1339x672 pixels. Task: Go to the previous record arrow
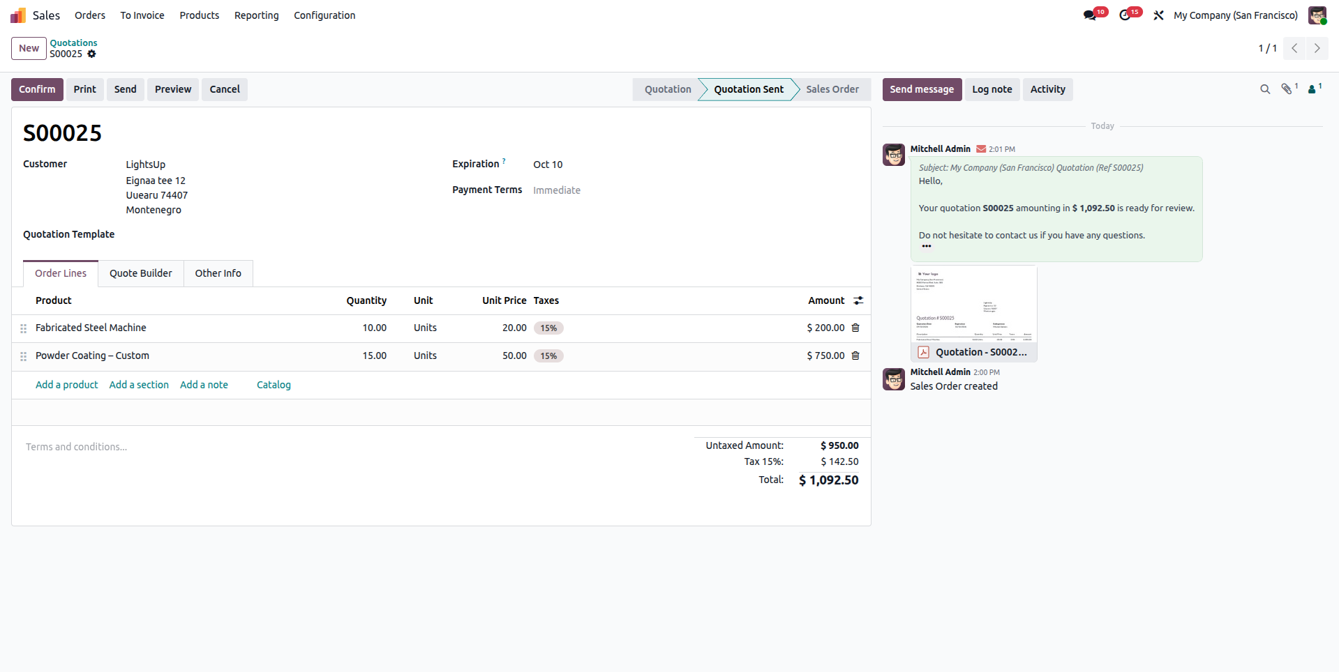1294,48
